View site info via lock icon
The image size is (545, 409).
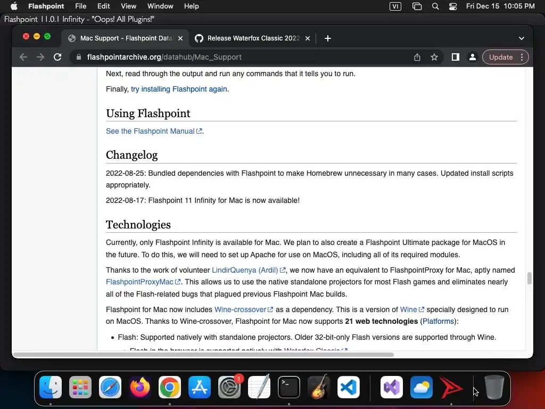coord(79,57)
